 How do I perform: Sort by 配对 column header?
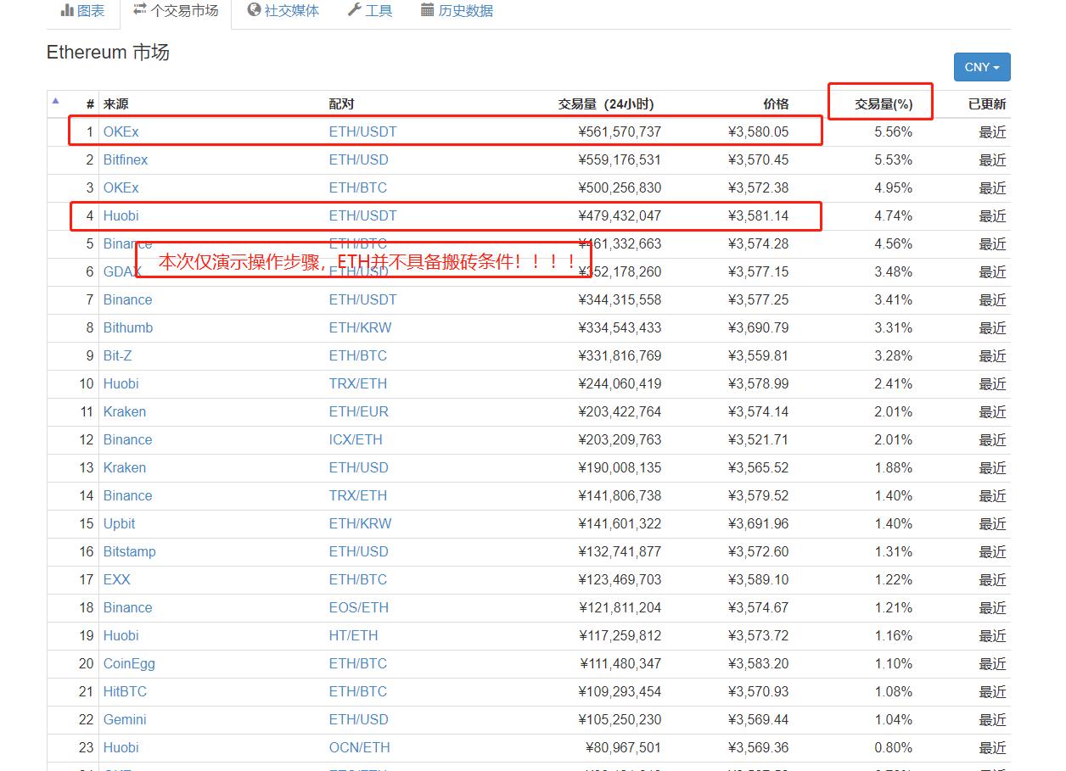[x=341, y=104]
